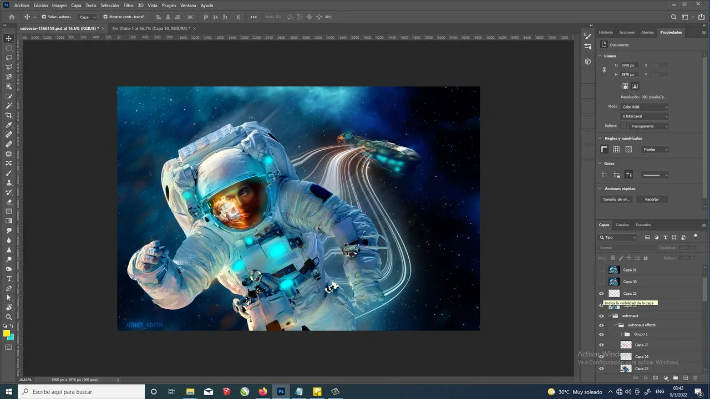Open the Ventana menu
Image resolution: width=710 pixels, height=399 pixels.
[x=188, y=6]
